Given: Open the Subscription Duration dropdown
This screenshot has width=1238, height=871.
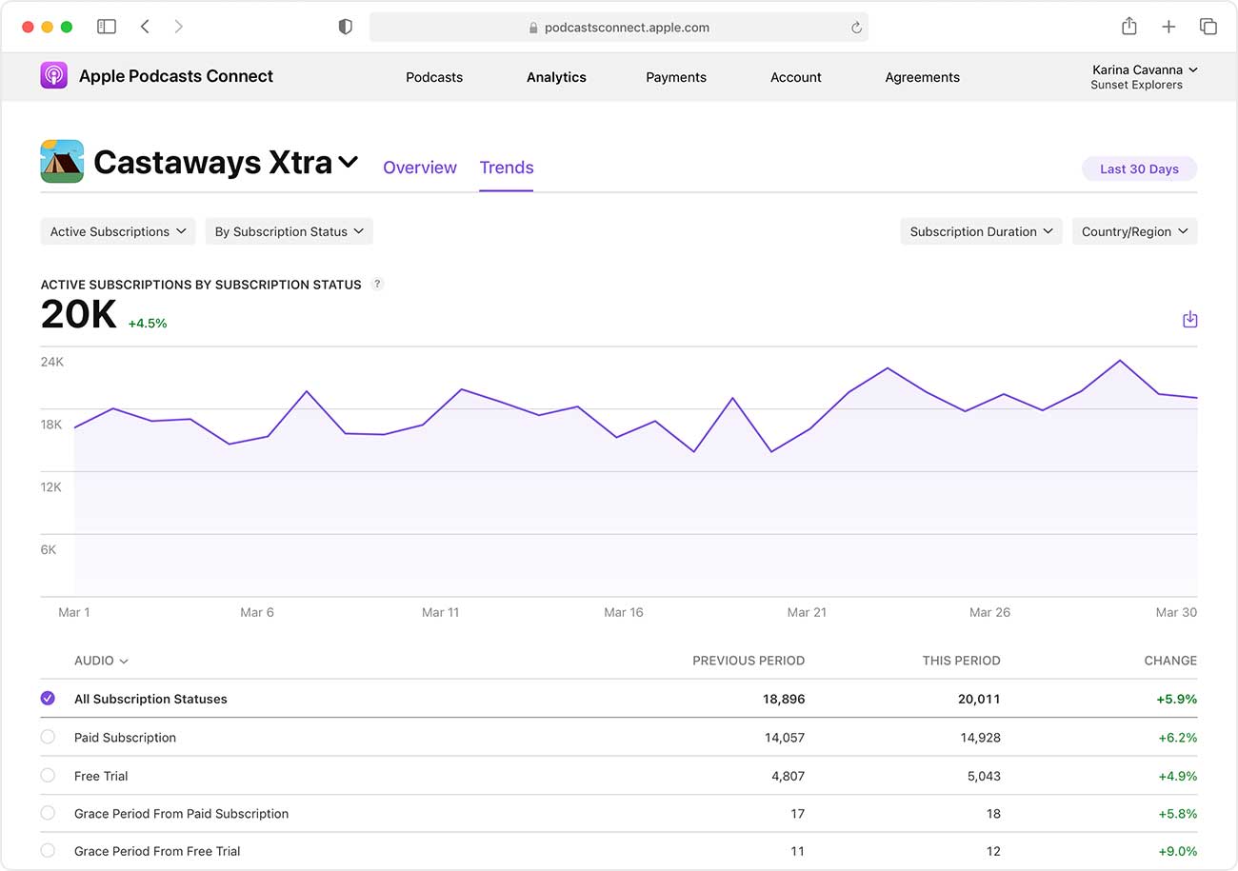Looking at the screenshot, I should 981,231.
